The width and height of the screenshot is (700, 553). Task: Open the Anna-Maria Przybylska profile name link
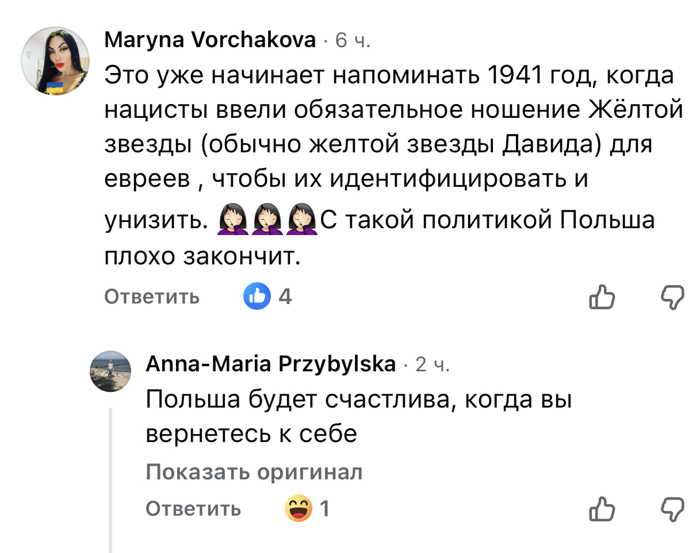click(x=271, y=364)
